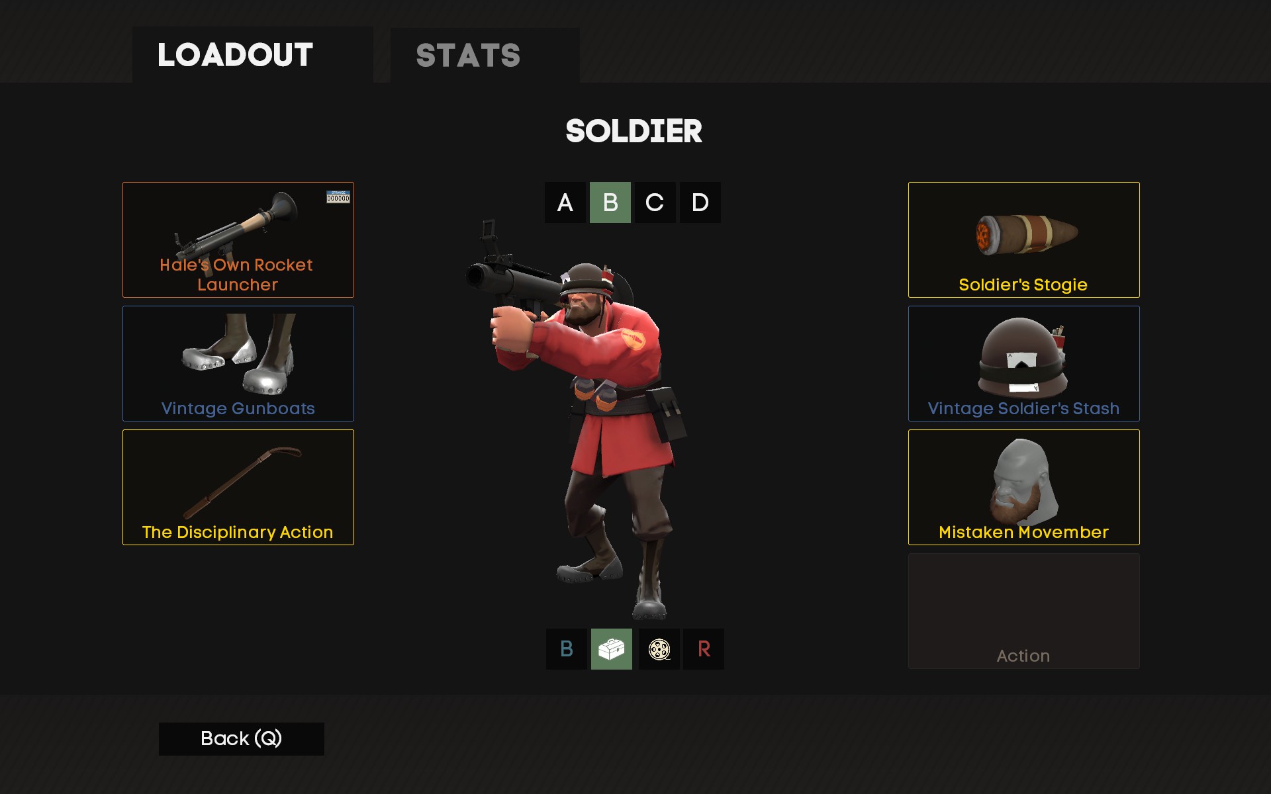Click the Back (Q) button
1271x794 pixels.
(242, 738)
